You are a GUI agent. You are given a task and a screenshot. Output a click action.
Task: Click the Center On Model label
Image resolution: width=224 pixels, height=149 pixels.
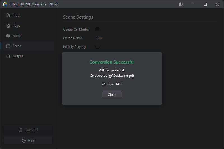tap(76, 30)
